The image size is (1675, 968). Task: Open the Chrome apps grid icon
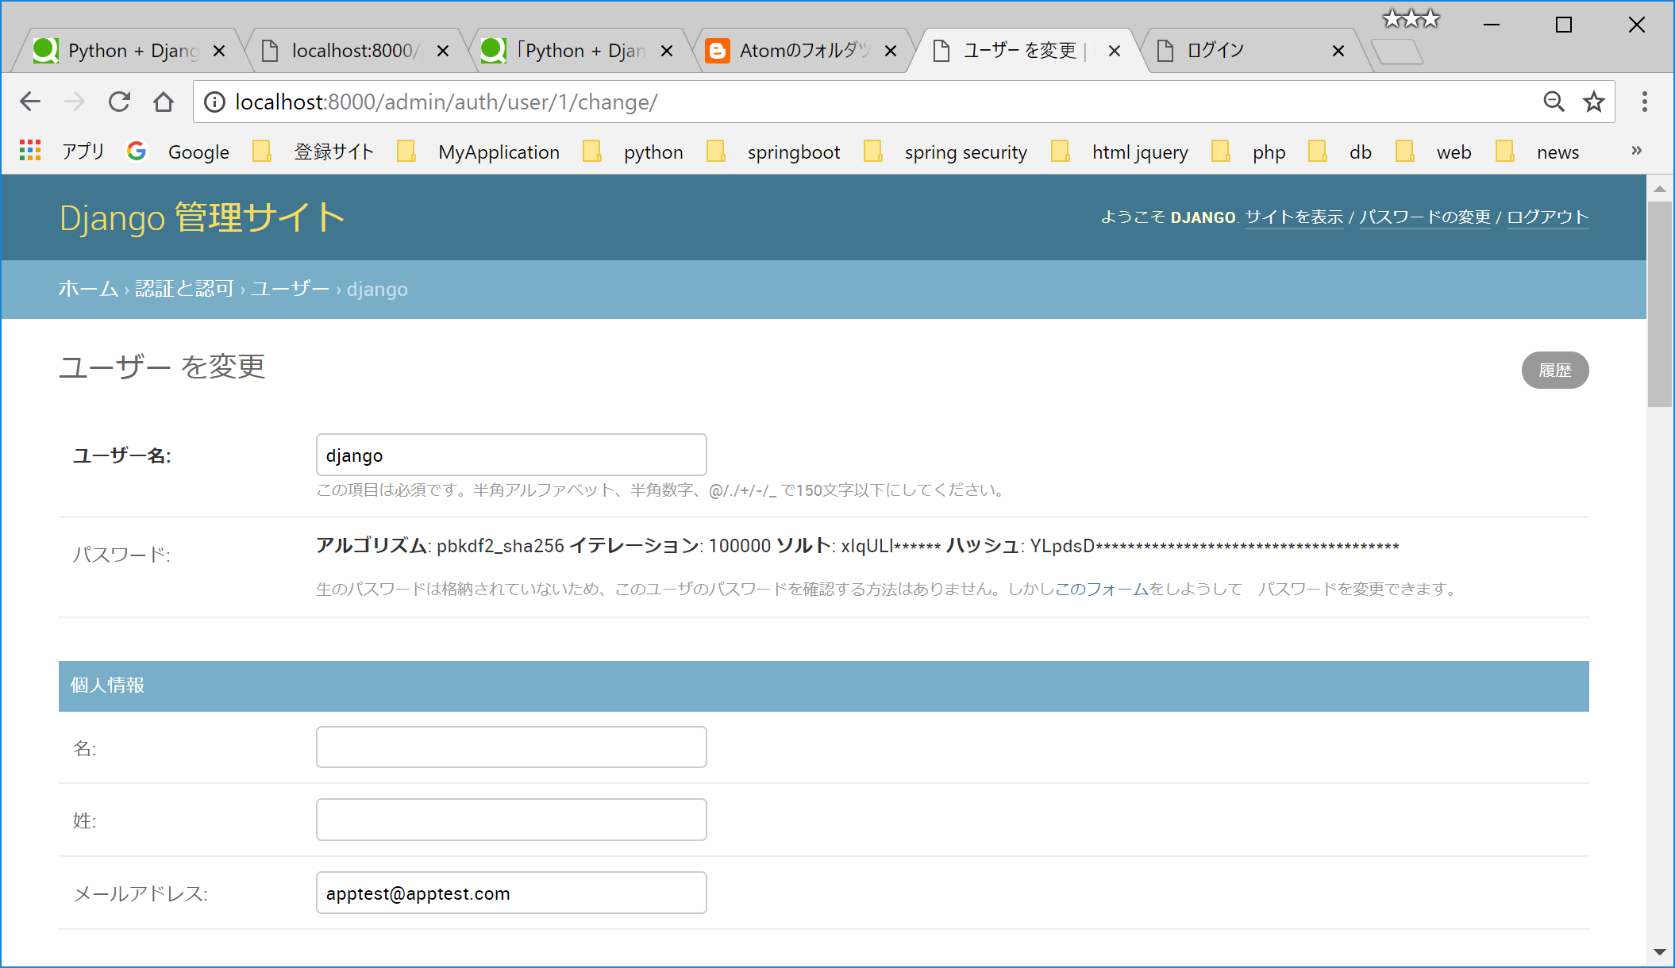(30, 151)
